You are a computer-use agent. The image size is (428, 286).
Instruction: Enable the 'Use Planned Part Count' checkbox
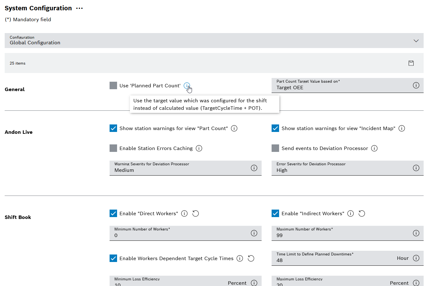click(113, 85)
